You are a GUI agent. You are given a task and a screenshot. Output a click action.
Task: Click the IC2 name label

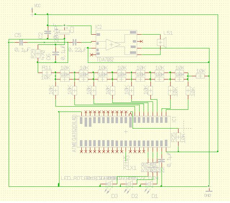[x=99, y=27]
